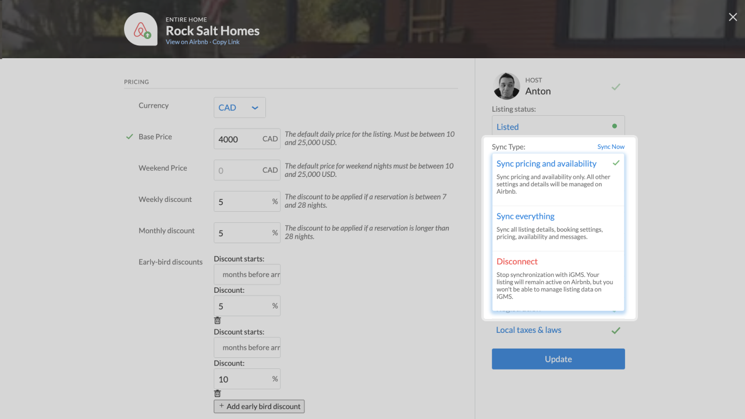The image size is (745, 419).
Task: Click the Monthly discount label
Action: point(166,230)
